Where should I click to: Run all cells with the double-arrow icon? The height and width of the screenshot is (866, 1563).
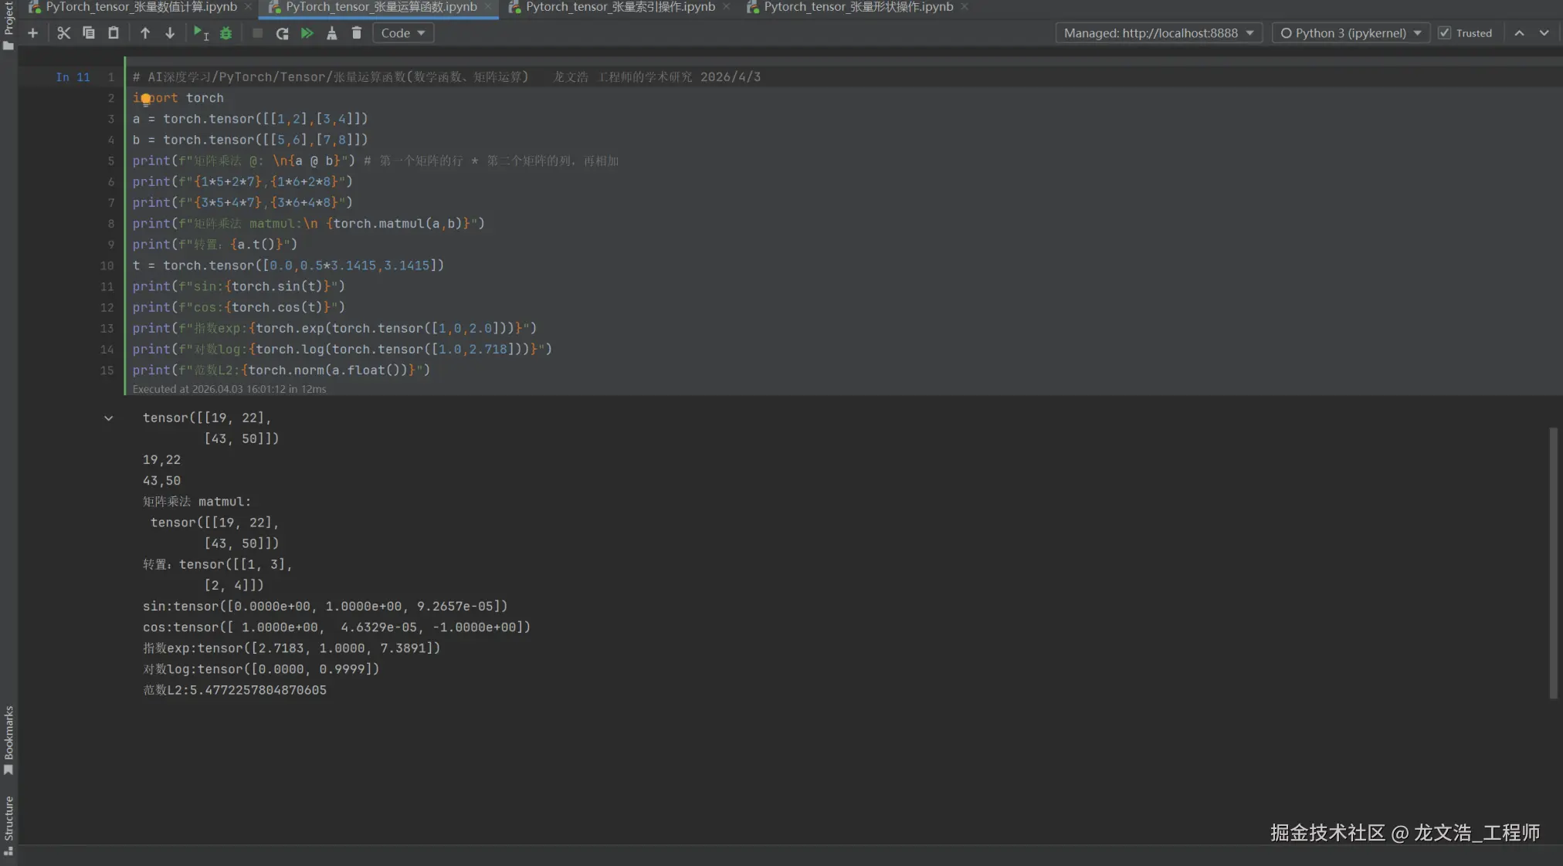(307, 33)
